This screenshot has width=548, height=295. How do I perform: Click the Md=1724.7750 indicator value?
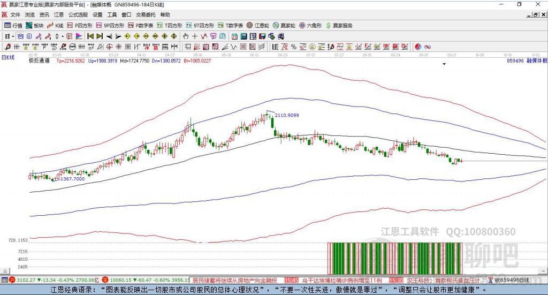point(134,60)
